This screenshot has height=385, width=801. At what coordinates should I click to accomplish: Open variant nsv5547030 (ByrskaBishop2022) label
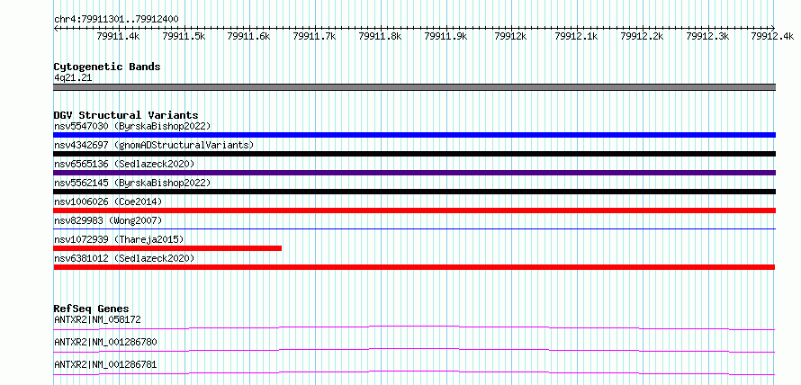132,126
